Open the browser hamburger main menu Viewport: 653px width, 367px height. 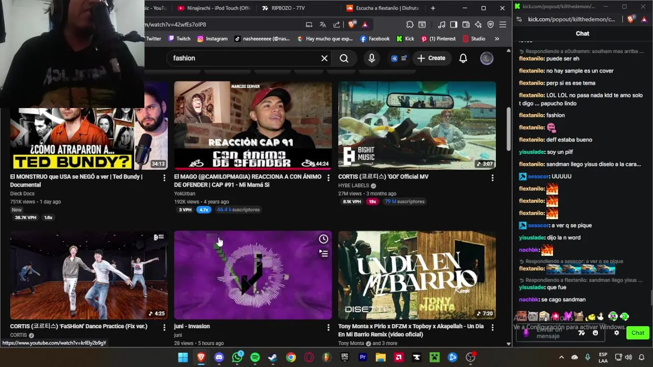point(503,24)
